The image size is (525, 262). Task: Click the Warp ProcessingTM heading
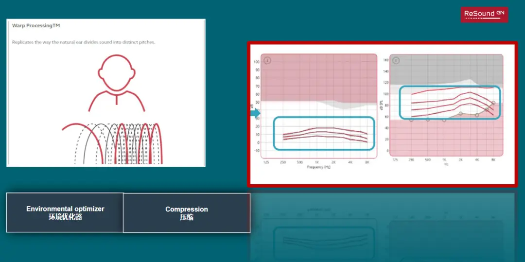[35, 25]
